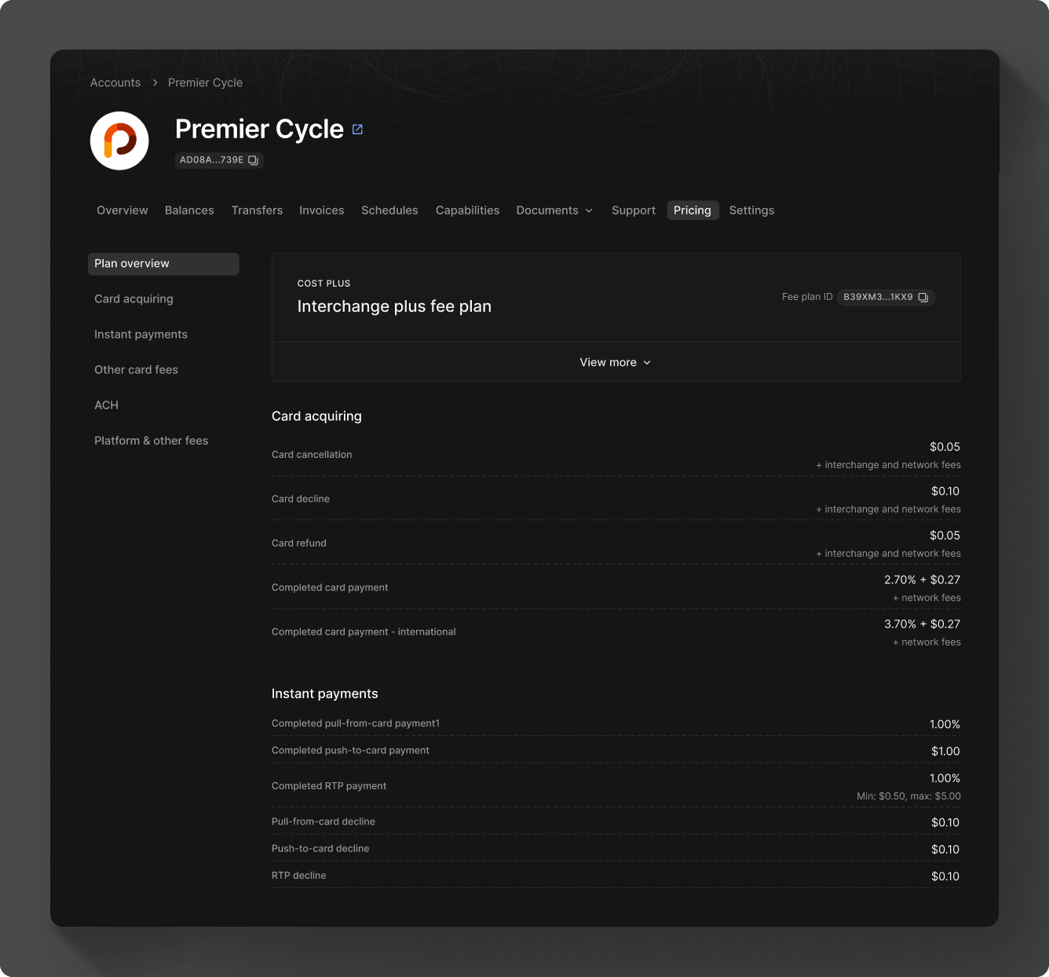Click the RTP decline label
The width and height of the screenshot is (1049, 977).
[299, 876]
